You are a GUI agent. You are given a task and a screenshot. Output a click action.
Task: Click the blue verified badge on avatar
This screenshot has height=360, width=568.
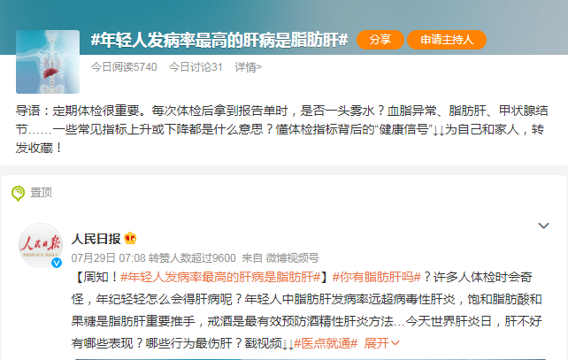(x=57, y=263)
